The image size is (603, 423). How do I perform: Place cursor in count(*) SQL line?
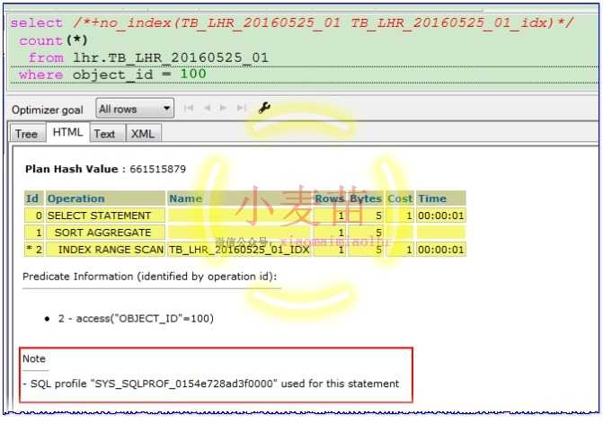53,40
